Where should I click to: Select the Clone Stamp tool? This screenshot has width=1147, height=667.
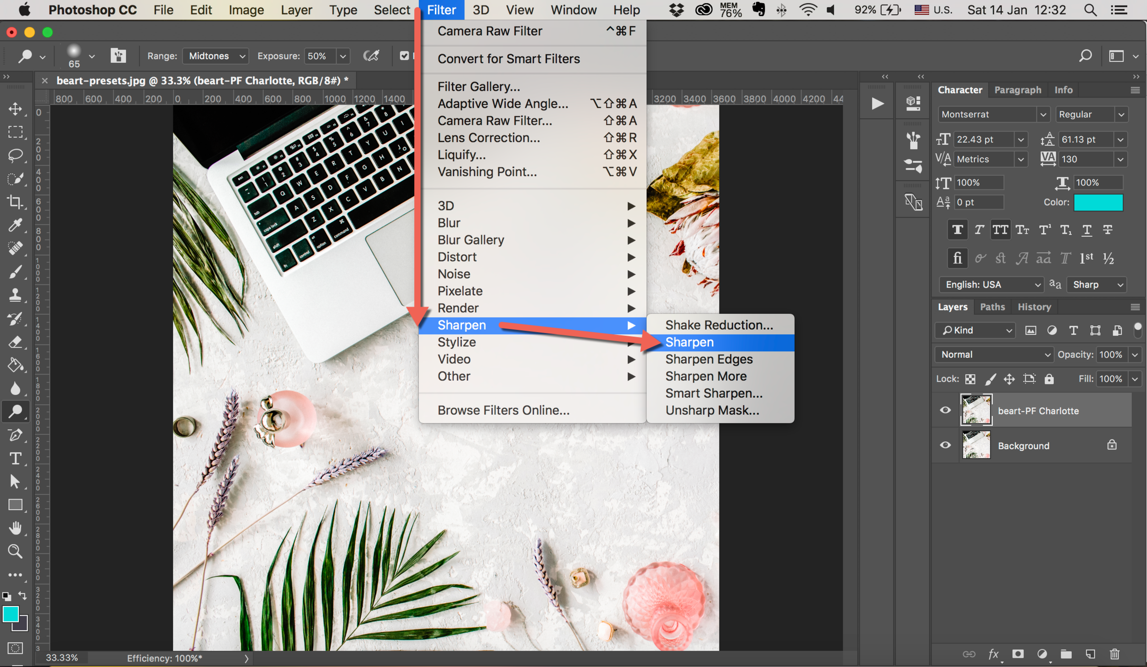tap(15, 295)
